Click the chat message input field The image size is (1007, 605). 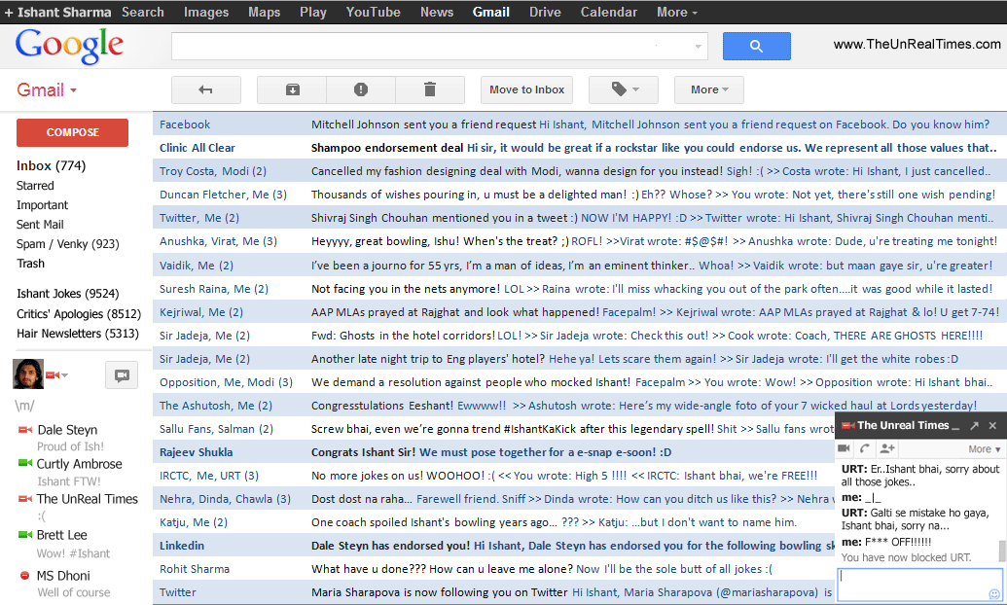click(x=919, y=585)
